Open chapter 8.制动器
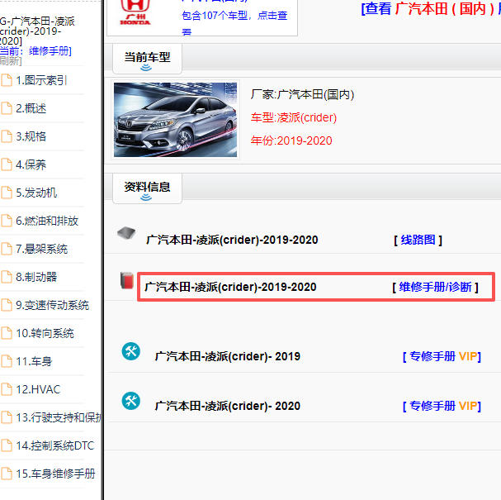This screenshot has height=500, width=501. 36,277
